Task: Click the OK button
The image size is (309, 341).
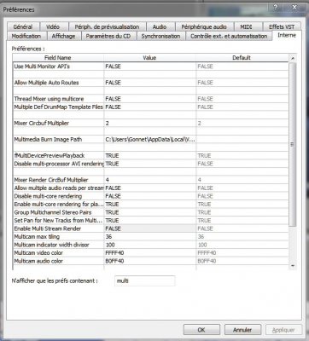Action: (x=201, y=330)
